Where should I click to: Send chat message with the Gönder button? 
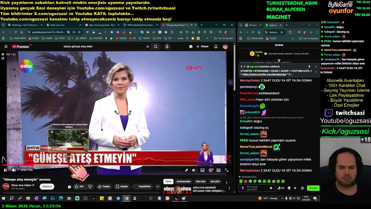pyautogui.click(x=313, y=188)
